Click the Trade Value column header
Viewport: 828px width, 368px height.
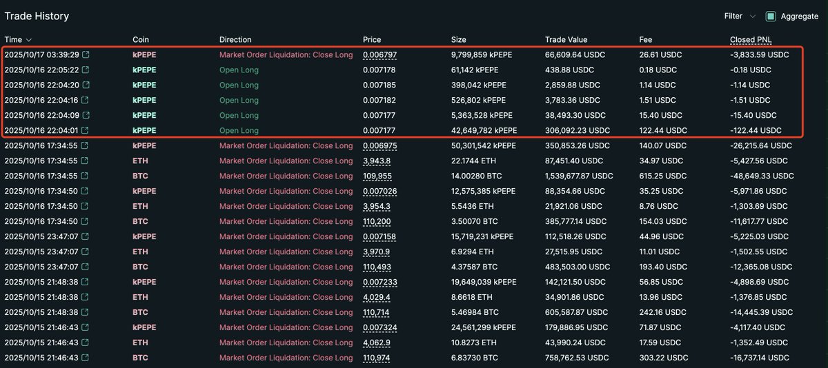tap(566, 40)
